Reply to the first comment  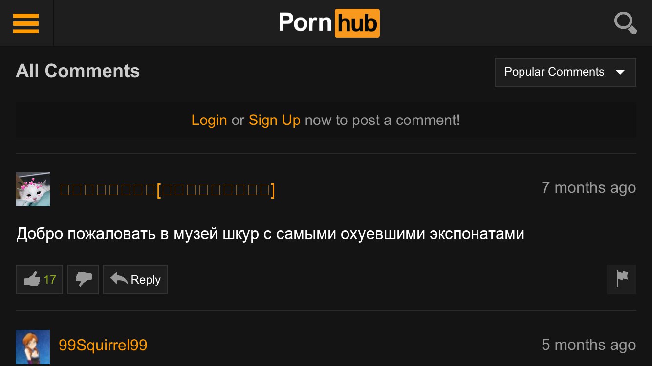[x=135, y=280]
